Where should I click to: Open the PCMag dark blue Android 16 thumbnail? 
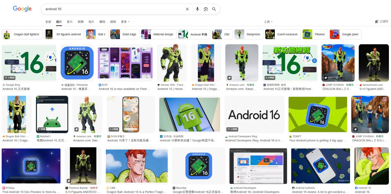tap(31, 166)
